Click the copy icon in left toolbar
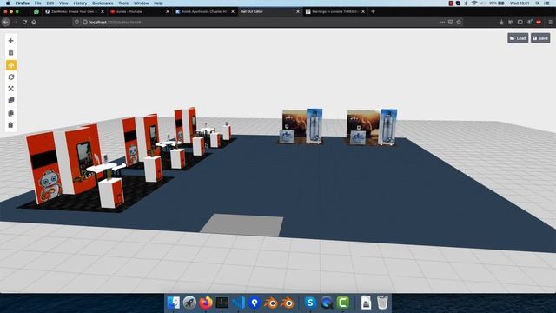 (11, 113)
